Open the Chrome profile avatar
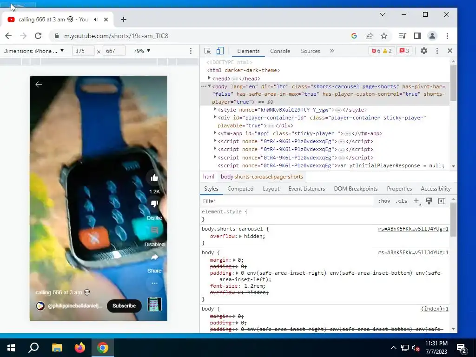476x357 pixels. click(432, 36)
